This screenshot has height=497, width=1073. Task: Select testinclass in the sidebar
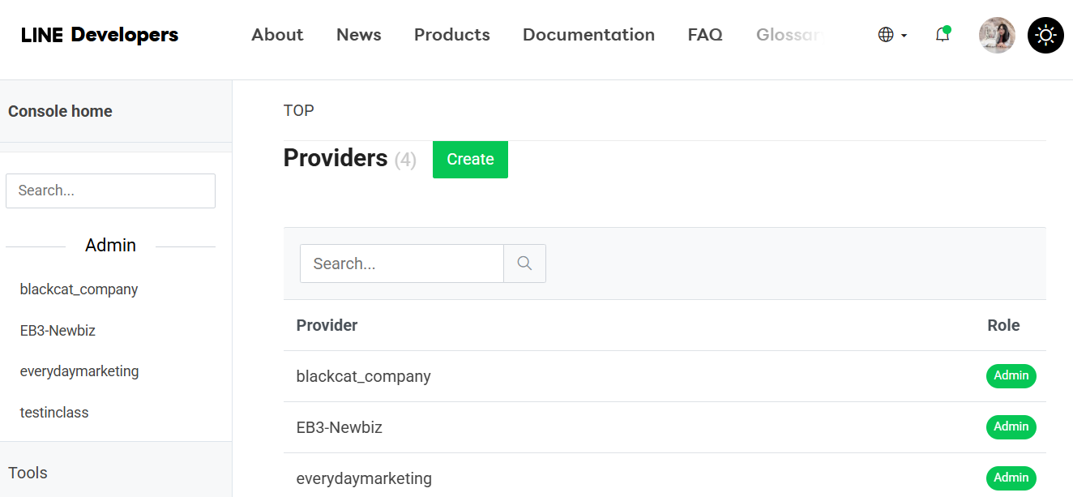point(54,413)
